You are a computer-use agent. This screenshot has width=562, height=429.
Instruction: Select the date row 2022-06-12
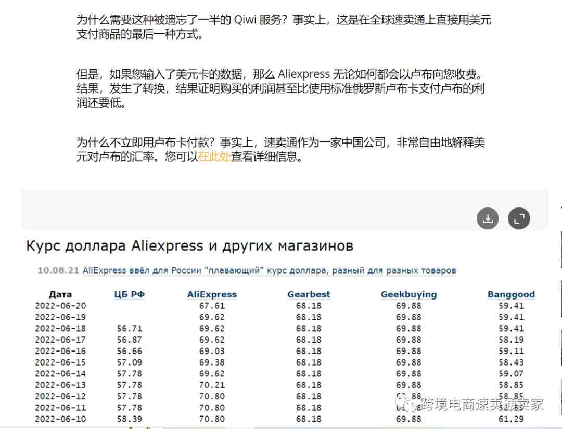click(x=60, y=396)
